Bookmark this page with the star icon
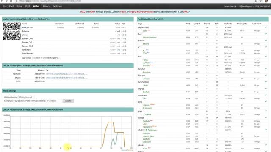271x152 pixels. pos(261,1)
